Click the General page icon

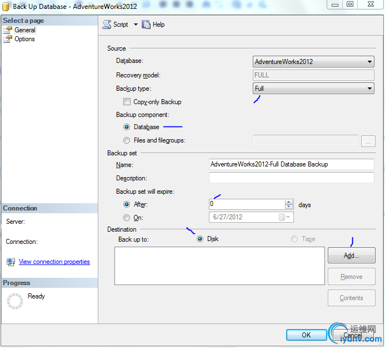[8, 30]
